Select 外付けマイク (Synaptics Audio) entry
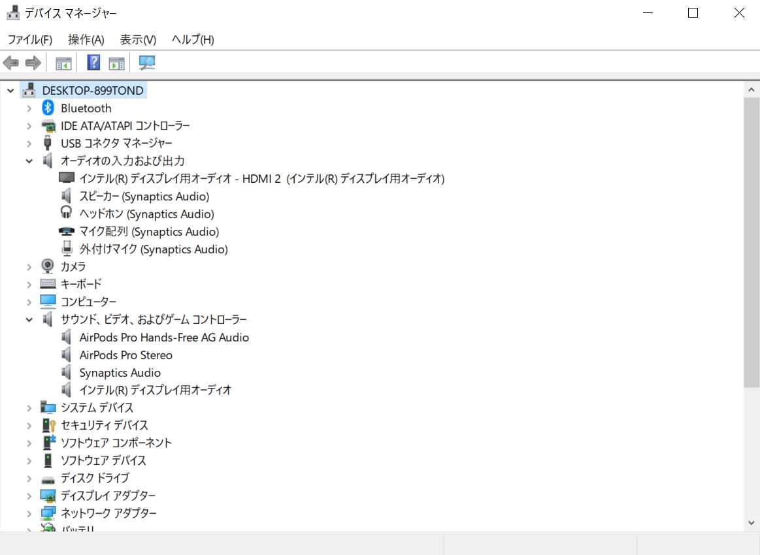The width and height of the screenshot is (760, 555). [153, 249]
